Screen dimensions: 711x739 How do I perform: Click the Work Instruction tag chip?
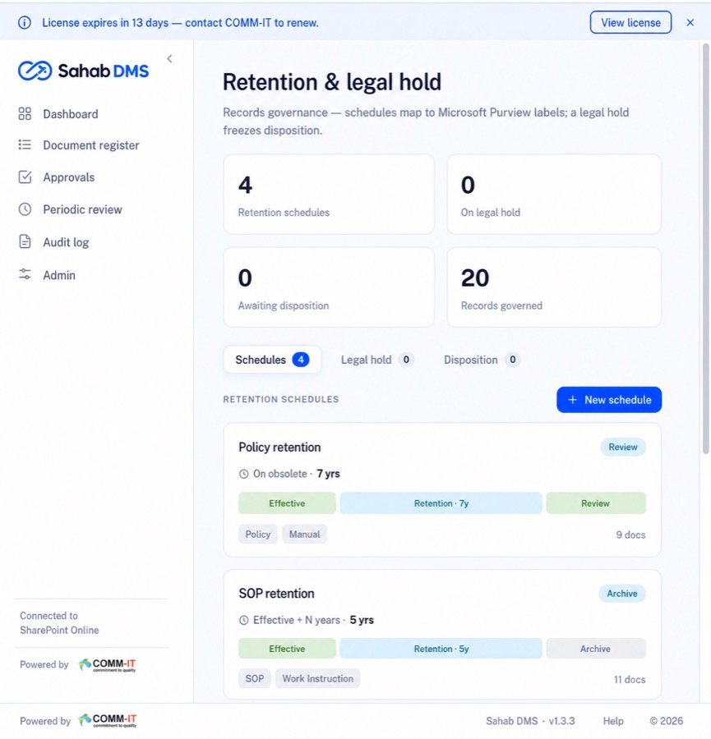tap(317, 678)
